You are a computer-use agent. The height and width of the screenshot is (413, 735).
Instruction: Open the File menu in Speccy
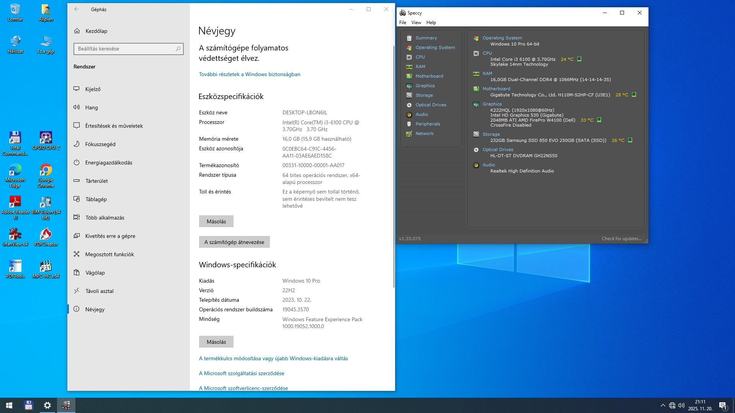point(402,23)
